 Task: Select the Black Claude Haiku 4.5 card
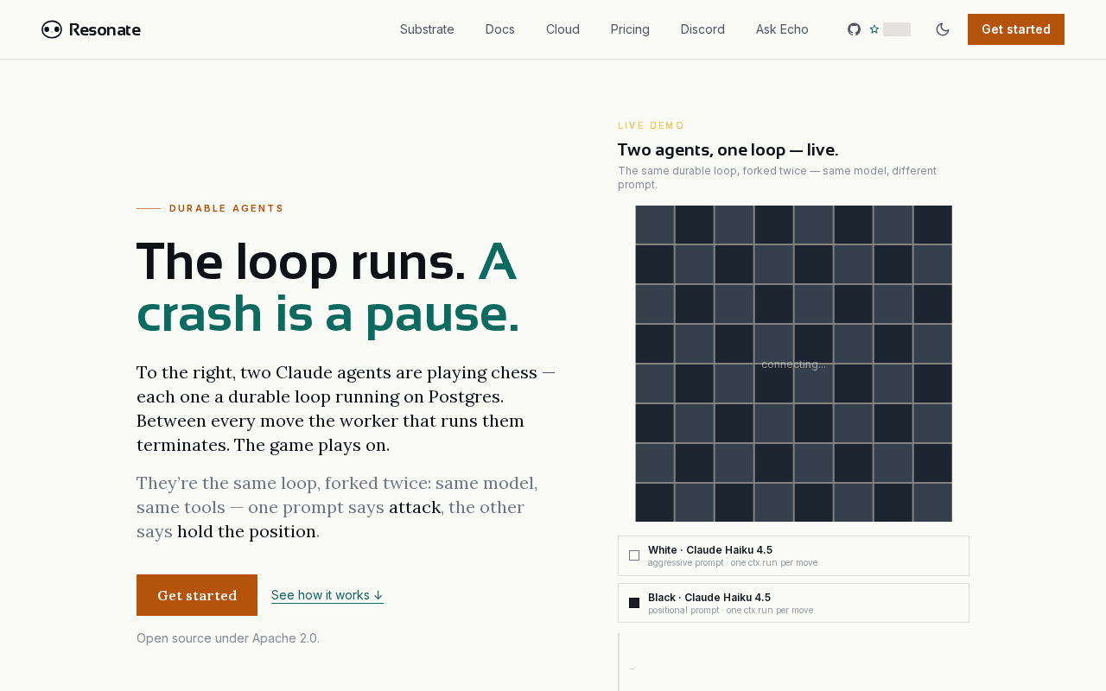click(x=793, y=603)
